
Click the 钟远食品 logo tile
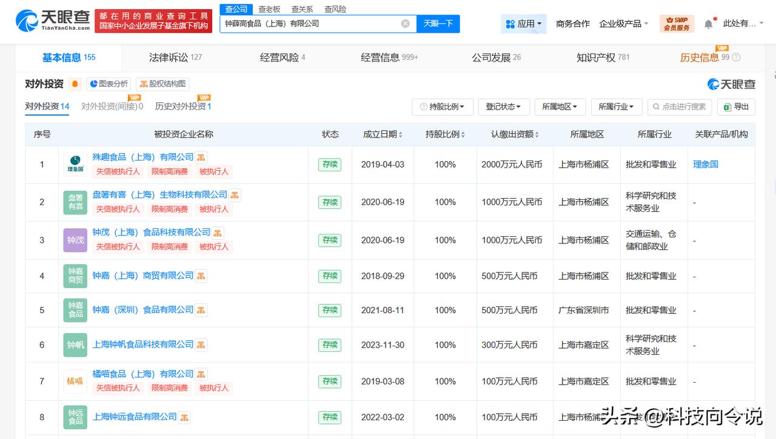pyautogui.click(x=75, y=417)
